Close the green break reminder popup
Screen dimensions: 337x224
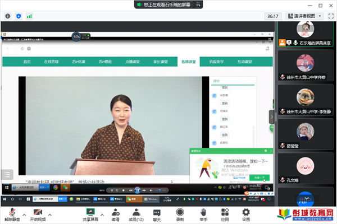(x=271, y=151)
